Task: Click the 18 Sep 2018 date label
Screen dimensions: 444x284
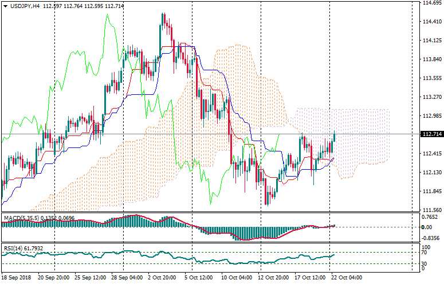Action: pos(17,278)
